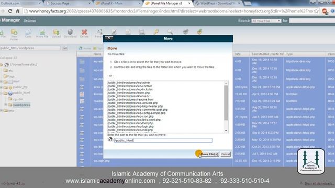Click the '410 bytes' size cell
This screenshot has width=335, height=188.
[241, 87]
